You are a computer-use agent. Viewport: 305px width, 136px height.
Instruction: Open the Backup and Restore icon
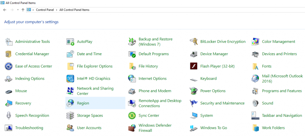[132, 42]
